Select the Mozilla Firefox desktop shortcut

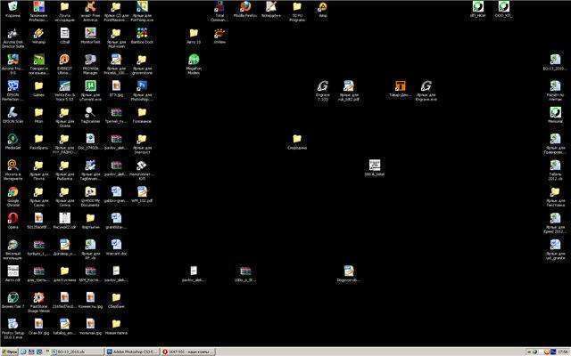[x=245, y=9]
